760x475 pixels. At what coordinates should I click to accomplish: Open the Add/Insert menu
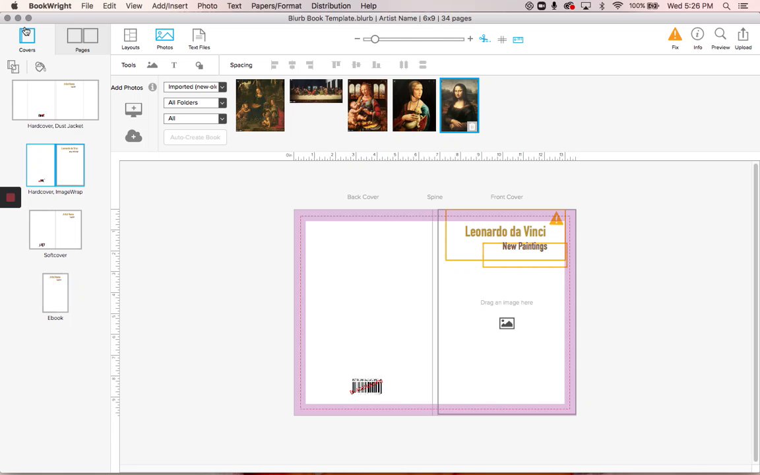point(170,6)
